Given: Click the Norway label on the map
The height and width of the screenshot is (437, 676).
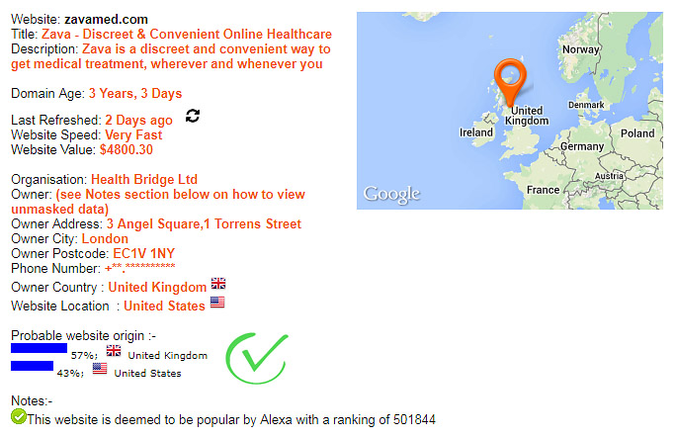Looking at the screenshot, I should coord(581,49).
